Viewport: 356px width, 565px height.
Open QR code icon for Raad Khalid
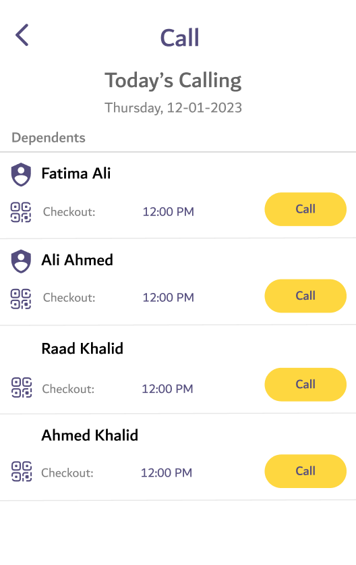click(x=22, y=387)
